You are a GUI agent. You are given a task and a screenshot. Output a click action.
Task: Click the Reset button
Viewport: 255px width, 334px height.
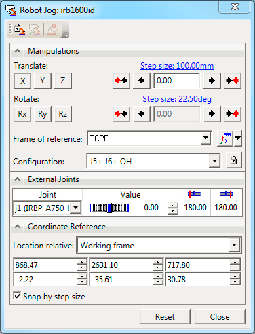(165, 317)
